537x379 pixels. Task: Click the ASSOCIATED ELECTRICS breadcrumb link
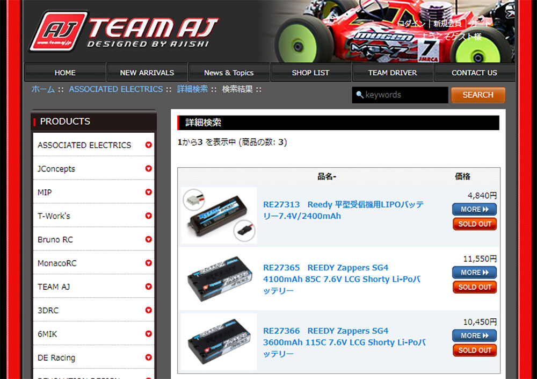pyautogui.click(x=116, y=89)
